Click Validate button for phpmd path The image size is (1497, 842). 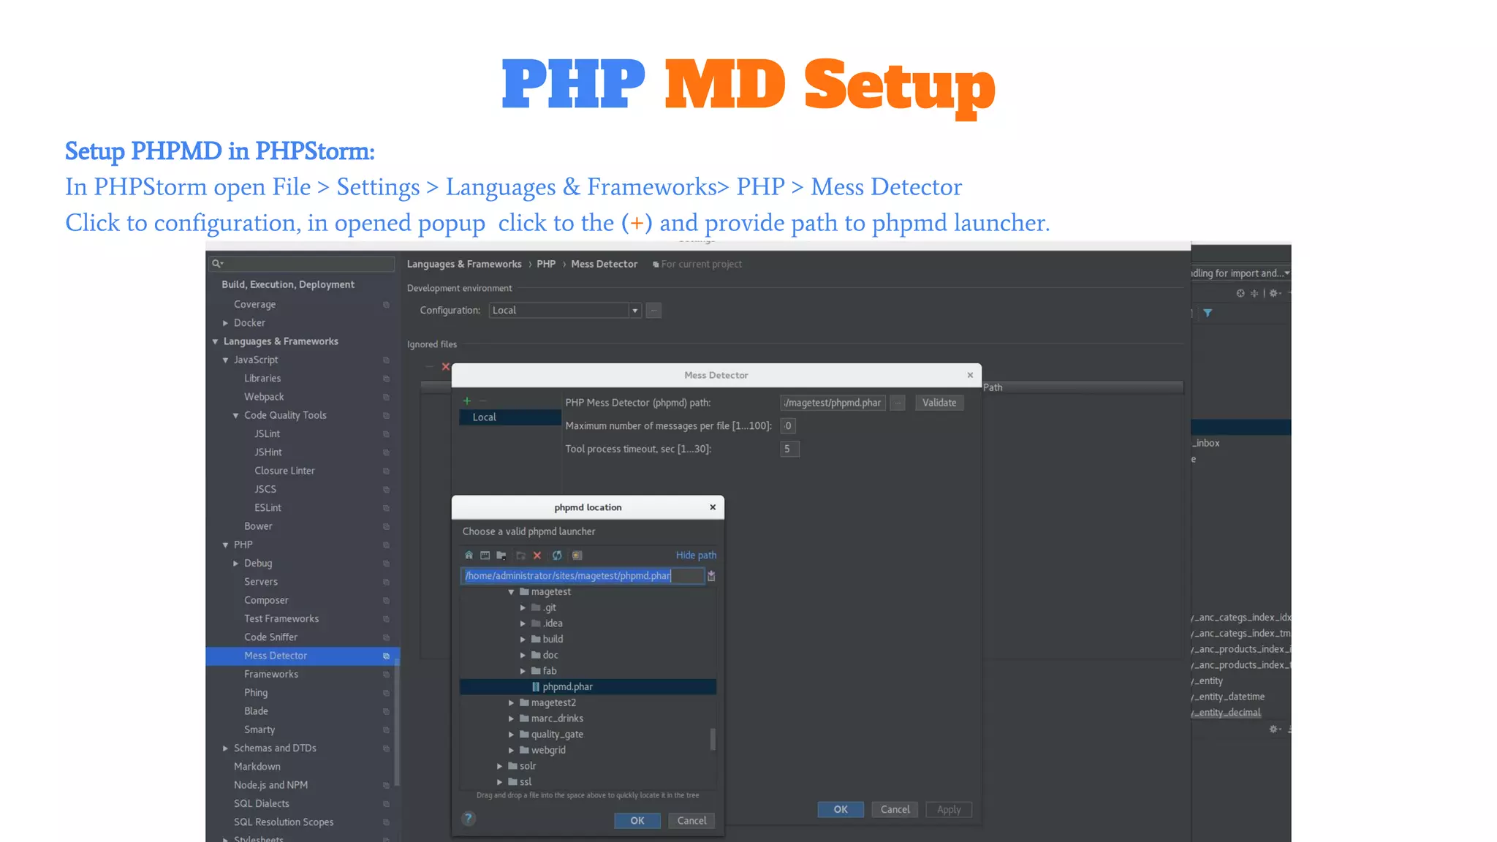[939, 403]
